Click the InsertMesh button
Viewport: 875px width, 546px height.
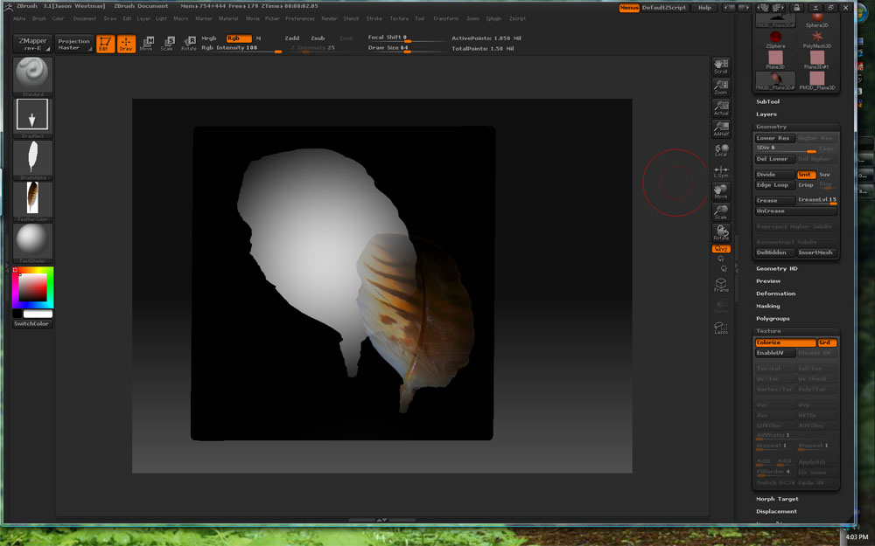(817, 252)
